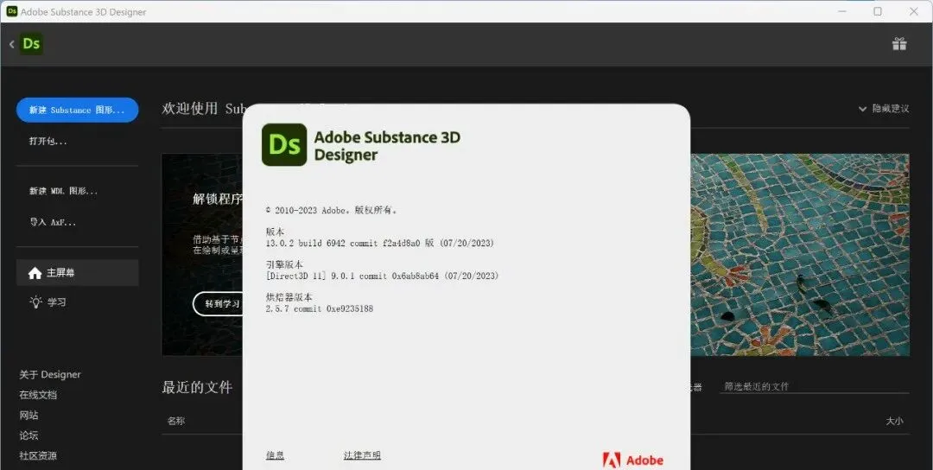Click the 法律声明 legal notice link
933x470 pixels.
[x=362, y=455]
